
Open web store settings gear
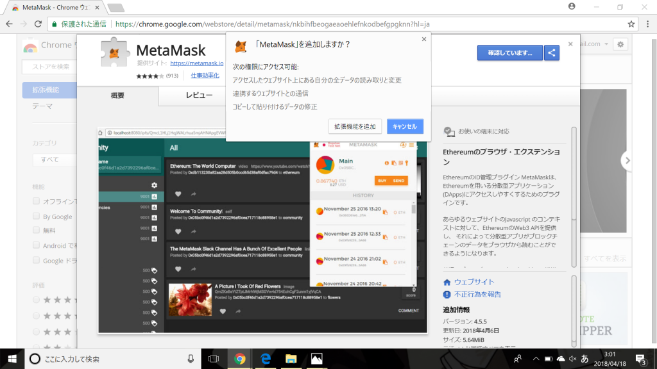(620, 44)
